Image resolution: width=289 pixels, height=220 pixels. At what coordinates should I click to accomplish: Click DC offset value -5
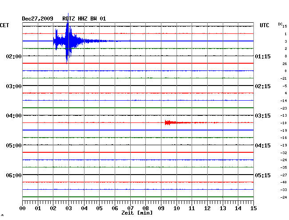285,86
